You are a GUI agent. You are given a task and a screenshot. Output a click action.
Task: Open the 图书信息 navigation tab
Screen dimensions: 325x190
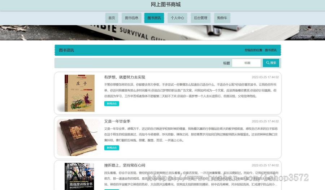pos(131,18)
